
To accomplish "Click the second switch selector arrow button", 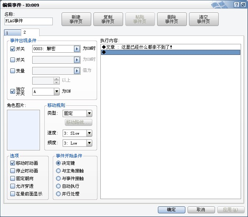I will pyautogui.click(x=77, y=60).
